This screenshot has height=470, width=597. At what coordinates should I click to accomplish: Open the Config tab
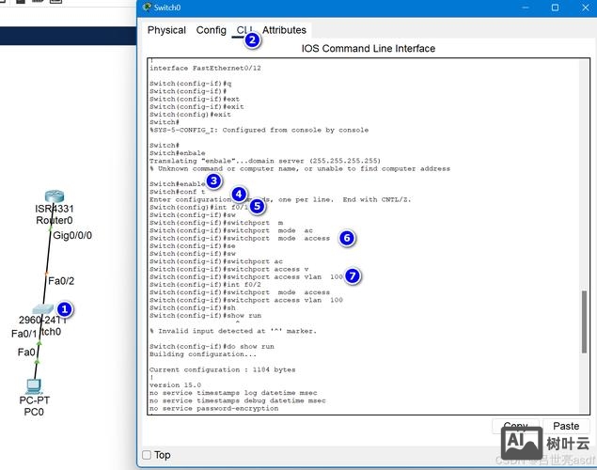click(211, 30)
